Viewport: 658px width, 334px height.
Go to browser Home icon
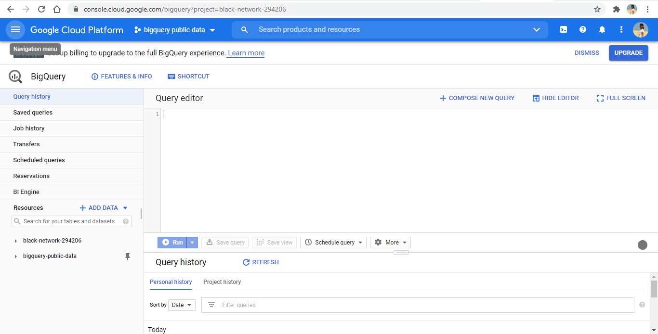[x=57, y=9]
